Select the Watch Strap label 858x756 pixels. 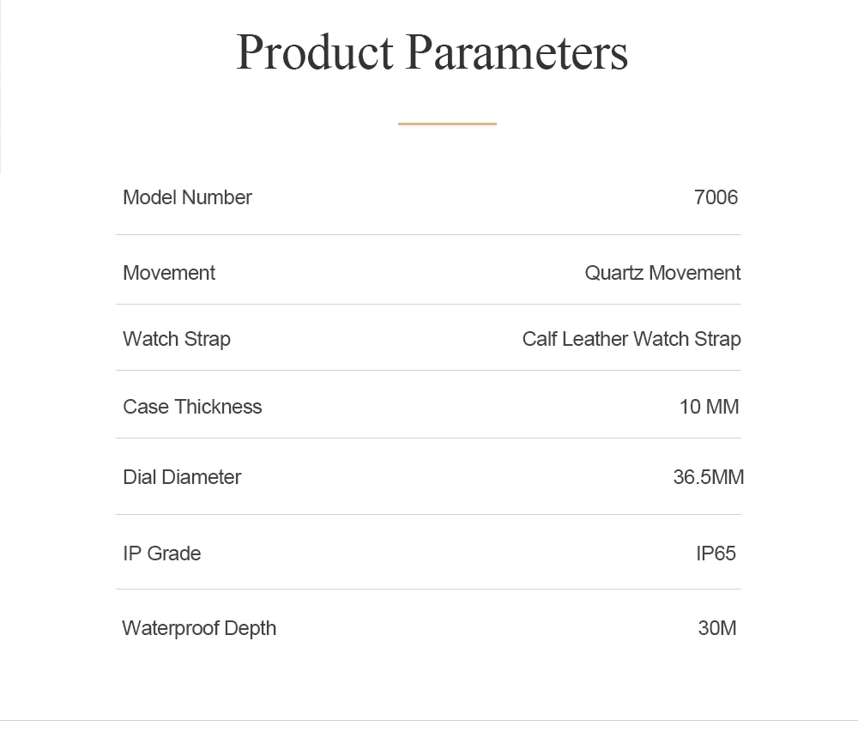[x=177, y=339]
